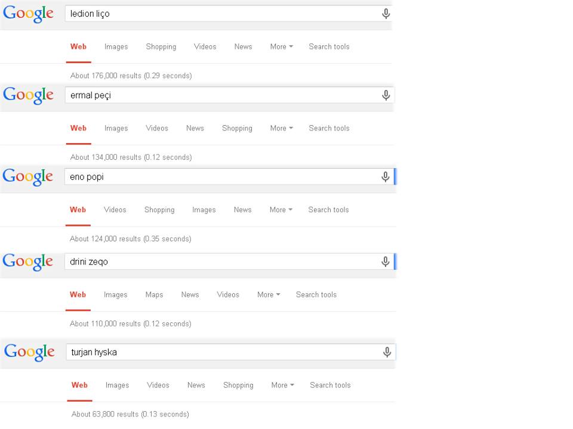Select Maps tab under drini zeqo search
Screen dimensions: 573x429
pyautogui.click(x=154, y=295)
